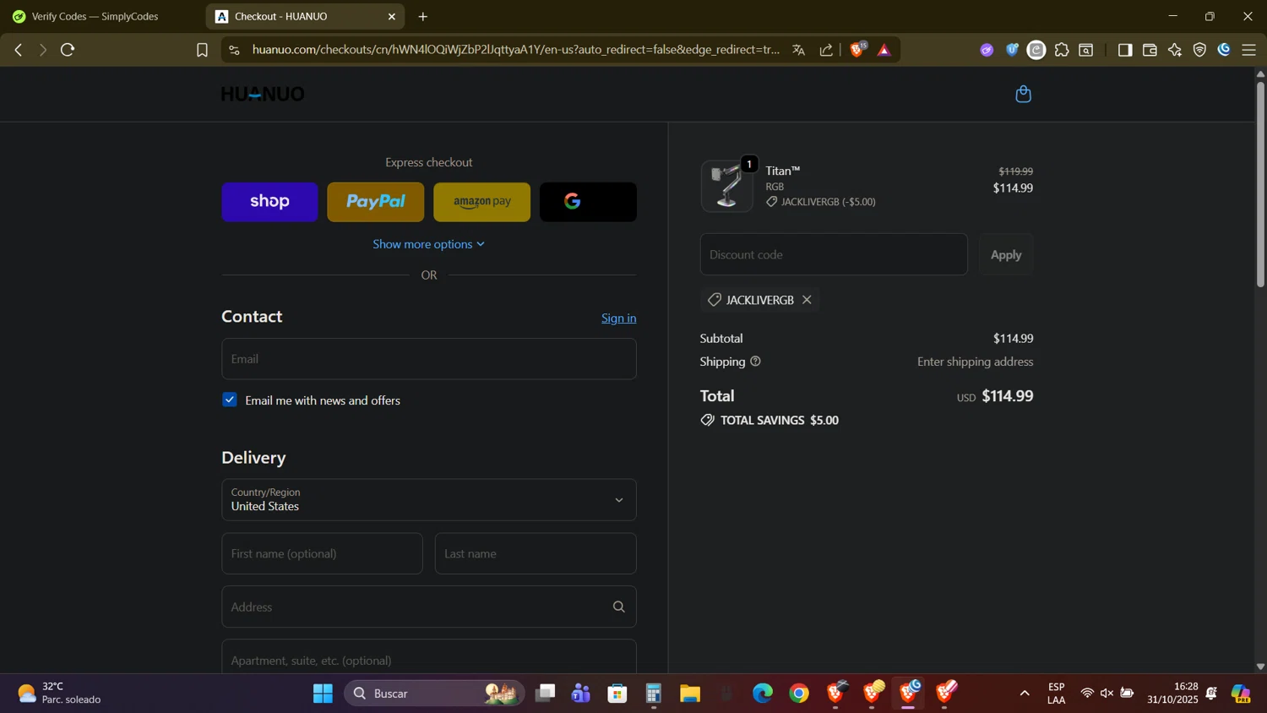Screen dimensions: 1267x713
Task: Open Microsoft Edge from taskbar
Action: tap(763, 694)
